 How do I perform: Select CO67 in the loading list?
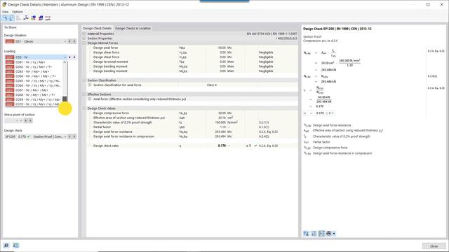click(x=34, y=90)
